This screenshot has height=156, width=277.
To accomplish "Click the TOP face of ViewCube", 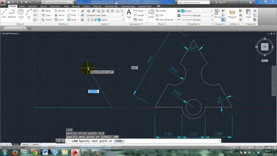I will 264,47.
